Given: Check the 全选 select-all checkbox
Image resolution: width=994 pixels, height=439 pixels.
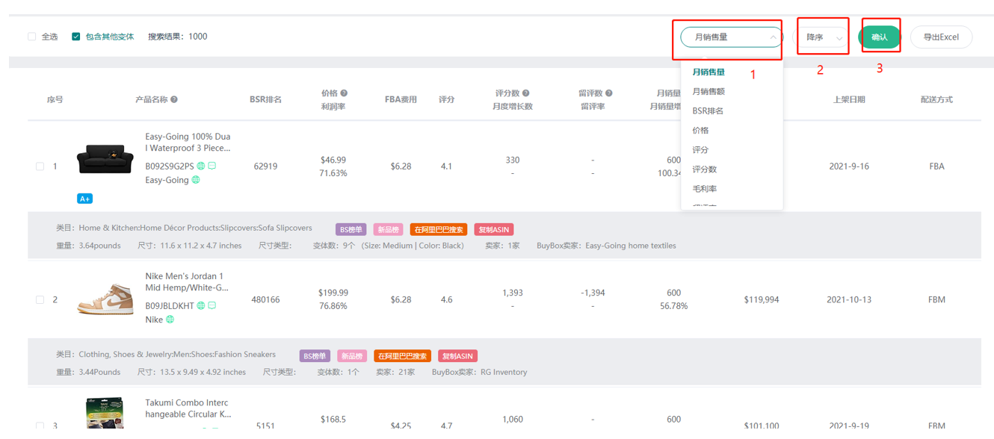Looking at the screenshot, I should (x=32, y=37).
